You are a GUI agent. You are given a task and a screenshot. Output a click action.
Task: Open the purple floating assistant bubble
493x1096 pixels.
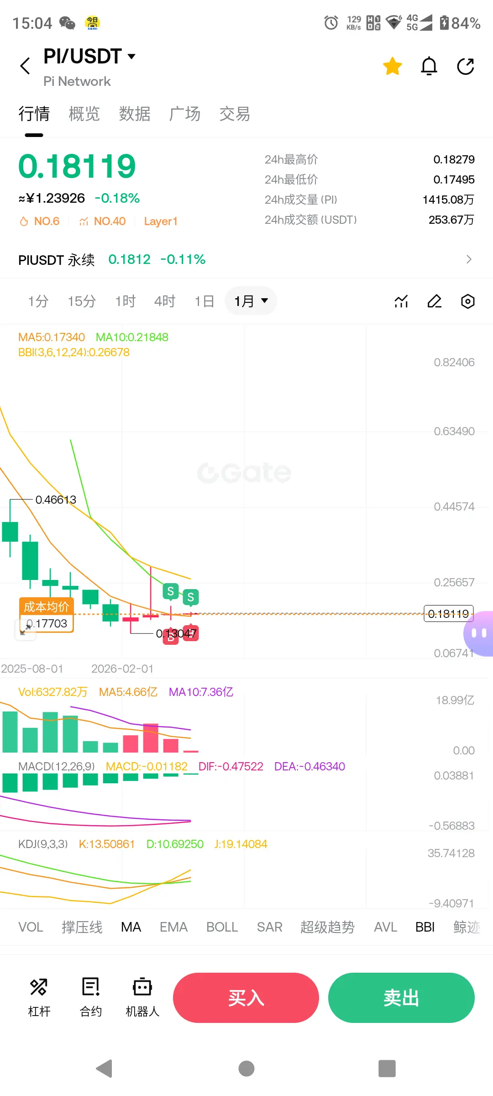pyautogui.click(x=478, y=633)
